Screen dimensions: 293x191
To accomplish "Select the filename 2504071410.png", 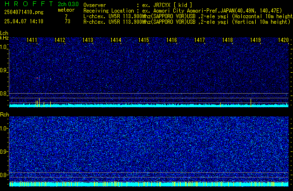I will coord(24,12).
